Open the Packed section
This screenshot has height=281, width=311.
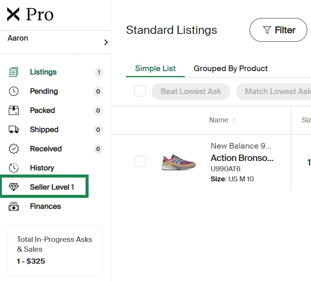pyautogui.click(x=43, y=111)
